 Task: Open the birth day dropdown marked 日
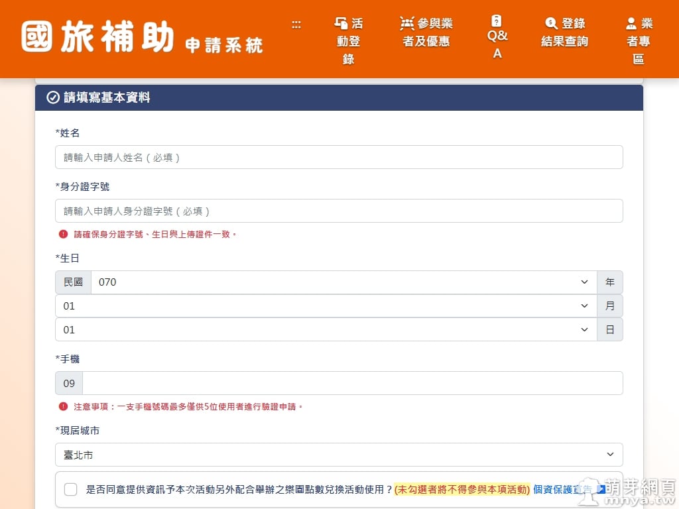(326, 329)
